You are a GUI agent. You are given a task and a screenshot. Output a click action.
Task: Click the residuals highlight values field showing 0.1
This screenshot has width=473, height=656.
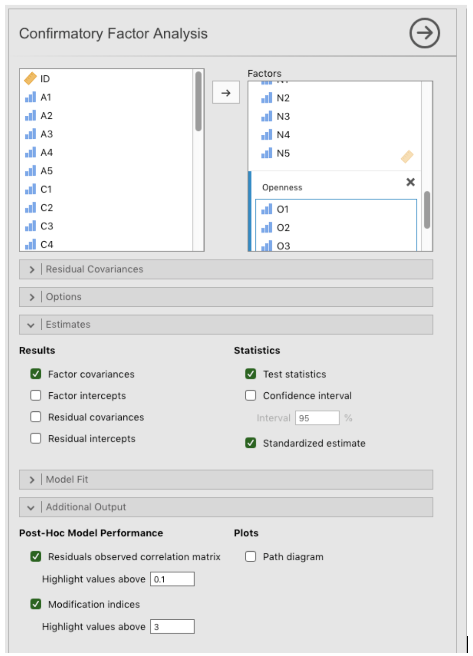coord(172,579)
